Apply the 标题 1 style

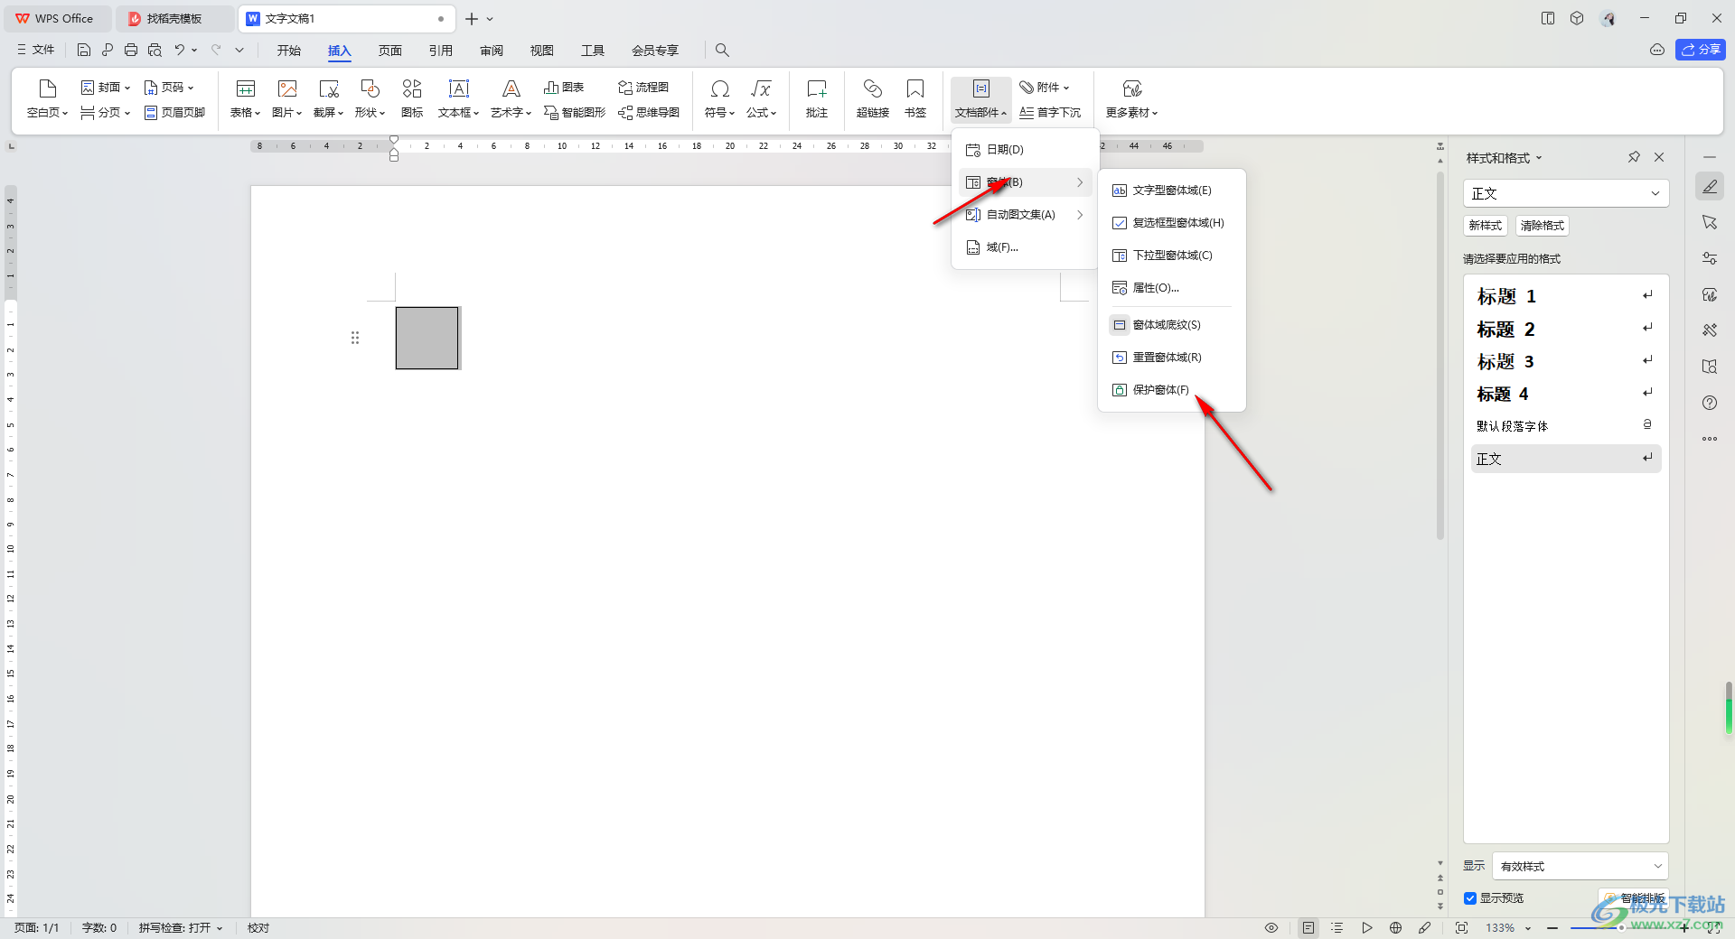pyautogui.click(x=1565, y=296)
